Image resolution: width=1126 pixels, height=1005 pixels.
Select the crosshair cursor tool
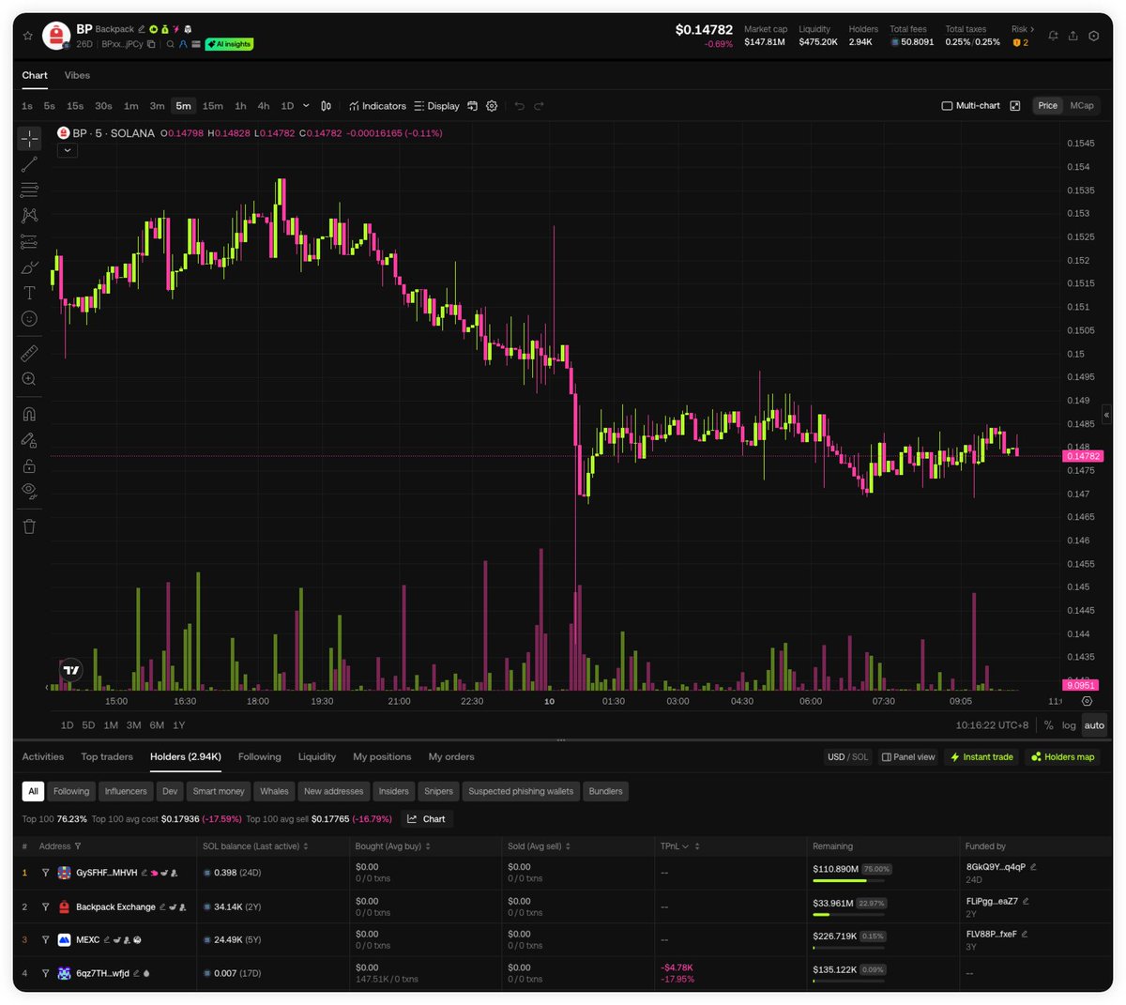tap(30, 139)
